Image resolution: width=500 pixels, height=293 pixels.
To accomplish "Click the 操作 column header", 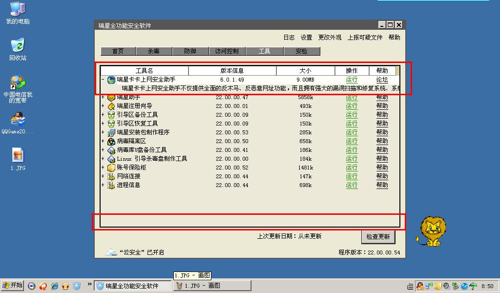I will [x=352, y=71].
